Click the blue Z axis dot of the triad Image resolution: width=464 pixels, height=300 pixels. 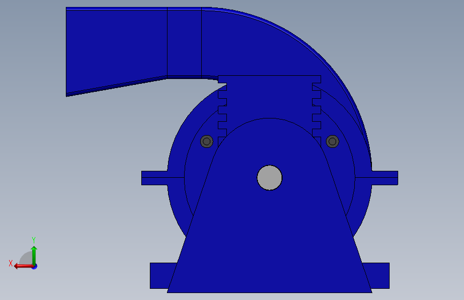tap(35, 266)
